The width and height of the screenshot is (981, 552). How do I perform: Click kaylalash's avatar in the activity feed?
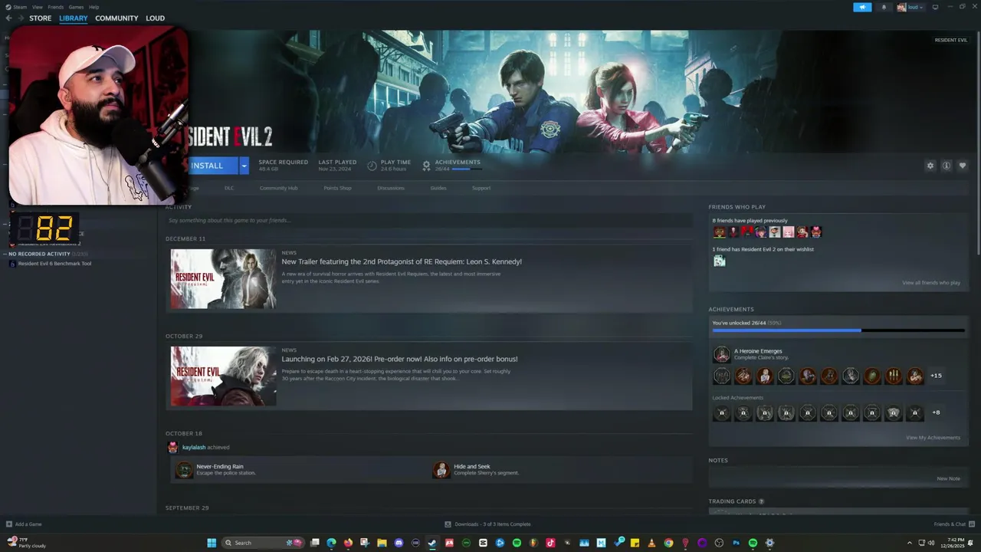coord(173,447)
